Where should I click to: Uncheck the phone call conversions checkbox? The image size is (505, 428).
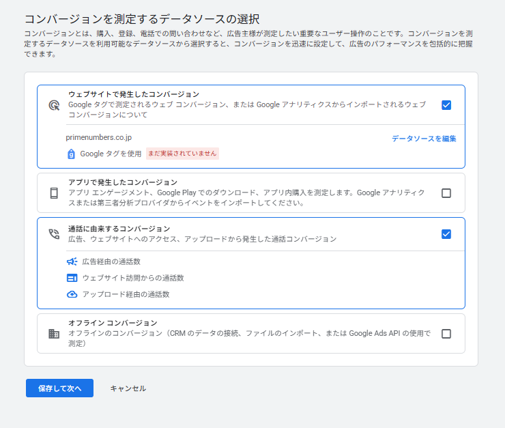point(446,234)
